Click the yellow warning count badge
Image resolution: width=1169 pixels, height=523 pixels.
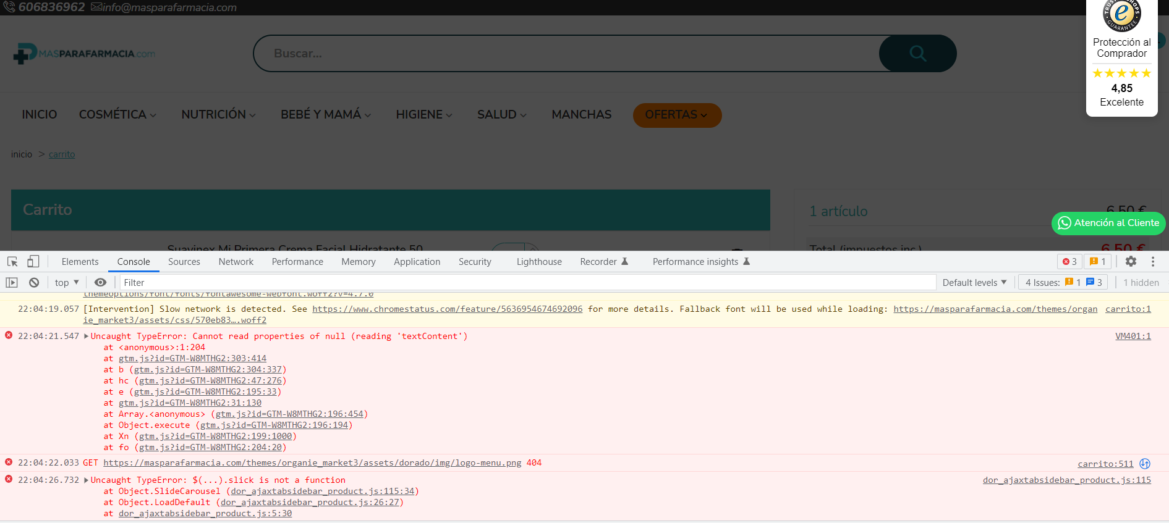(1097, 262)
